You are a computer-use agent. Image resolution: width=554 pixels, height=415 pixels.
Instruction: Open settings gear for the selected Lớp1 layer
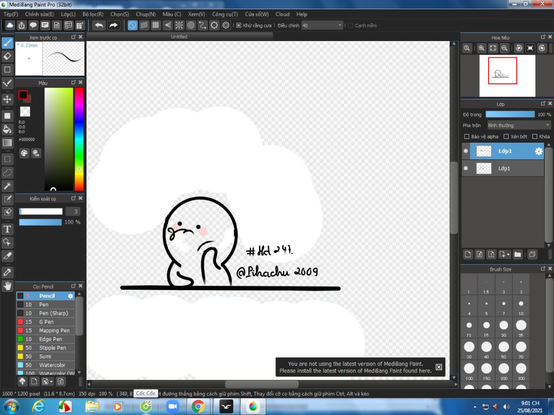pos(538,151)
